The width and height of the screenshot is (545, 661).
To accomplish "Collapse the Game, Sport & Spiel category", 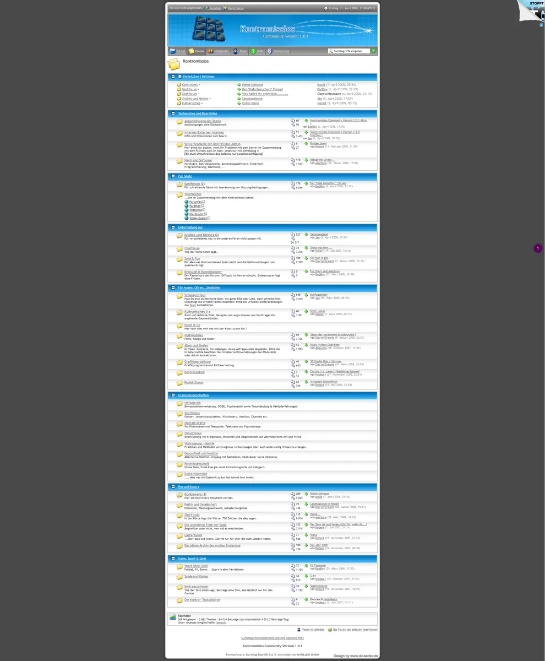I will [173, 559].
